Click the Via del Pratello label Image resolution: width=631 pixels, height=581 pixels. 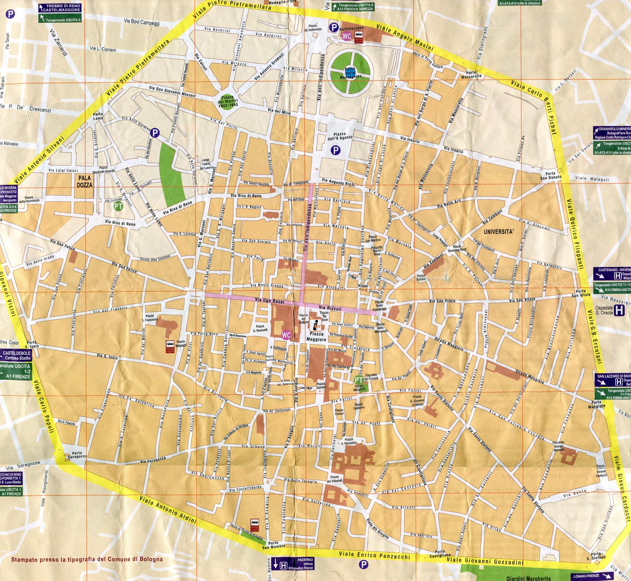tap(110, 310)
